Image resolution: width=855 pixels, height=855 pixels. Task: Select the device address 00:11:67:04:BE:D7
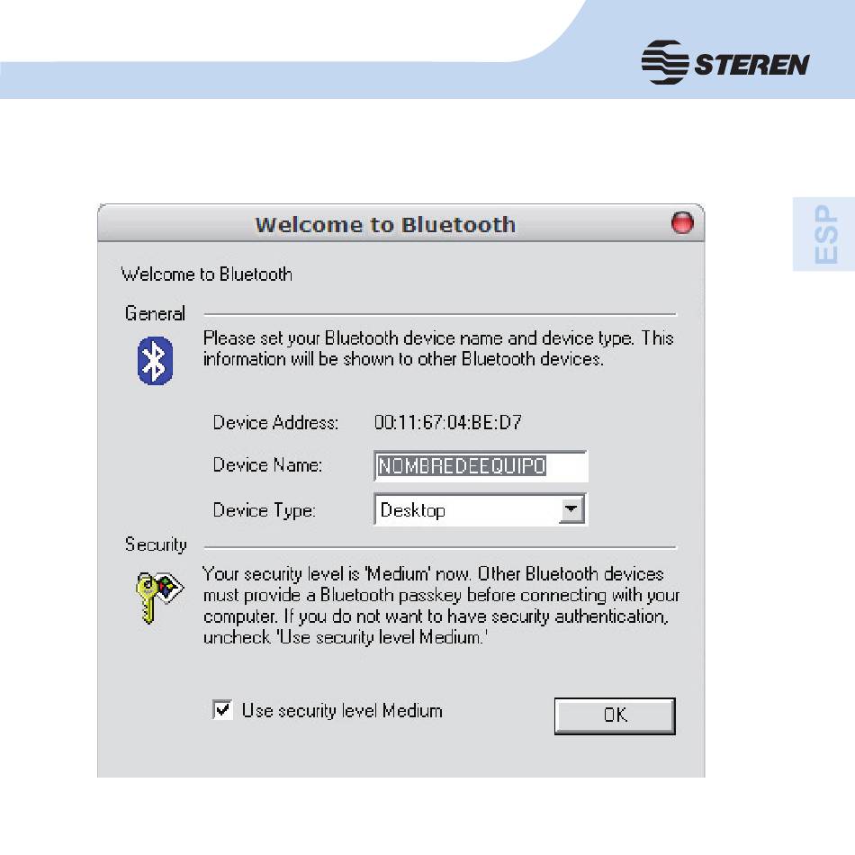[447, 422]
